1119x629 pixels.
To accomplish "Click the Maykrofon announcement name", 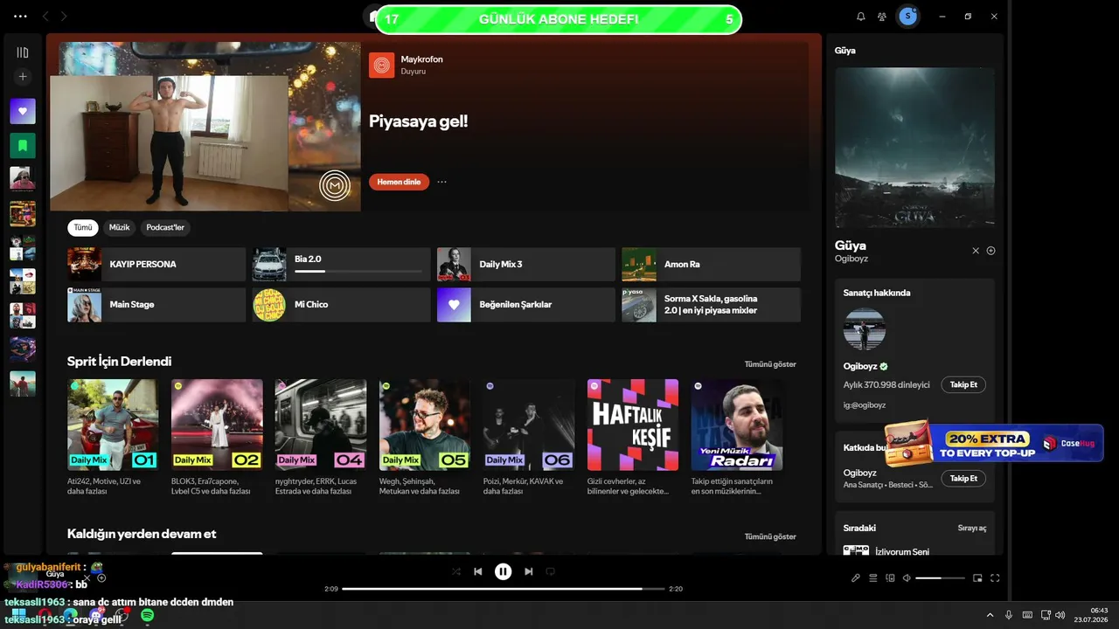I will coord(422,59).
